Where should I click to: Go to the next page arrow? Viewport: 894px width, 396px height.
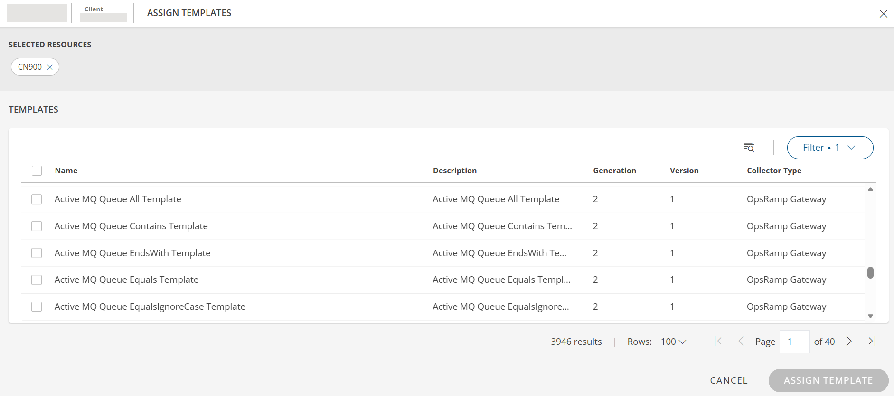(849, 341)
